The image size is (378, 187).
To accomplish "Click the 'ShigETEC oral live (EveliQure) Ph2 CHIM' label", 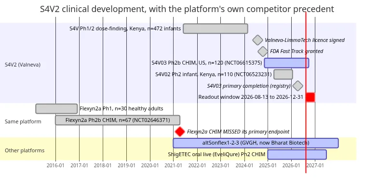I will point(216,154).
